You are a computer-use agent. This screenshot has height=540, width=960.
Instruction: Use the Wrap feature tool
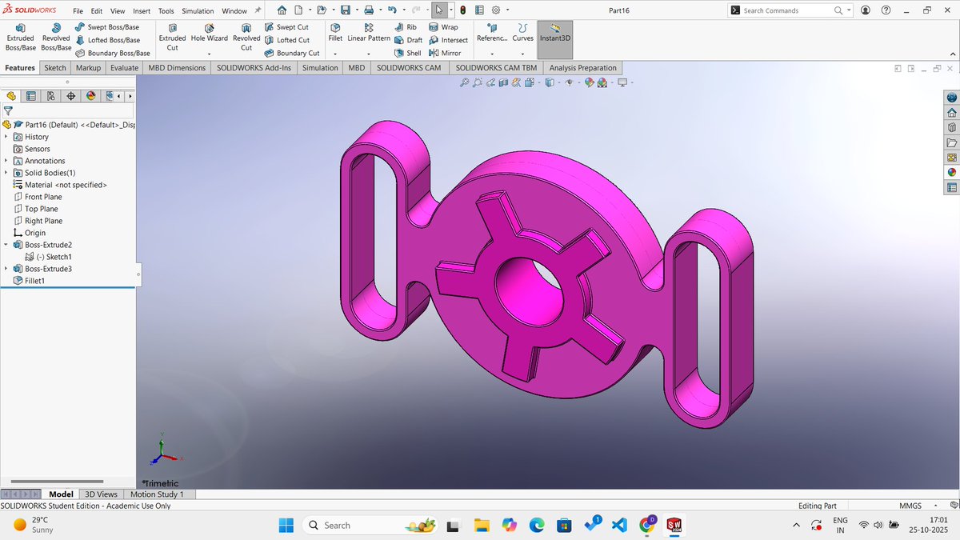click(443, 27)
